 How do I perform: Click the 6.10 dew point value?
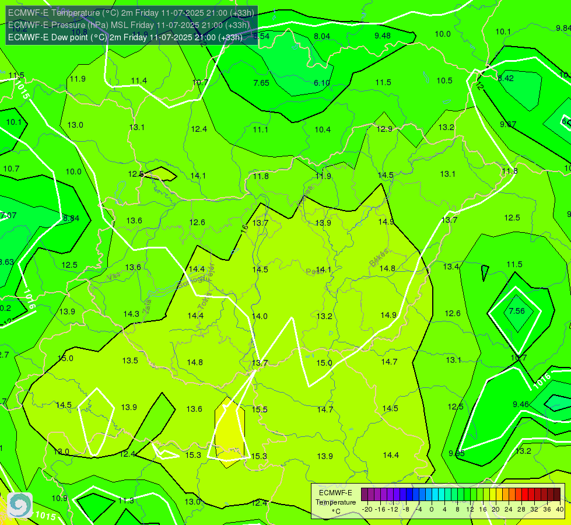pos(322,83)
